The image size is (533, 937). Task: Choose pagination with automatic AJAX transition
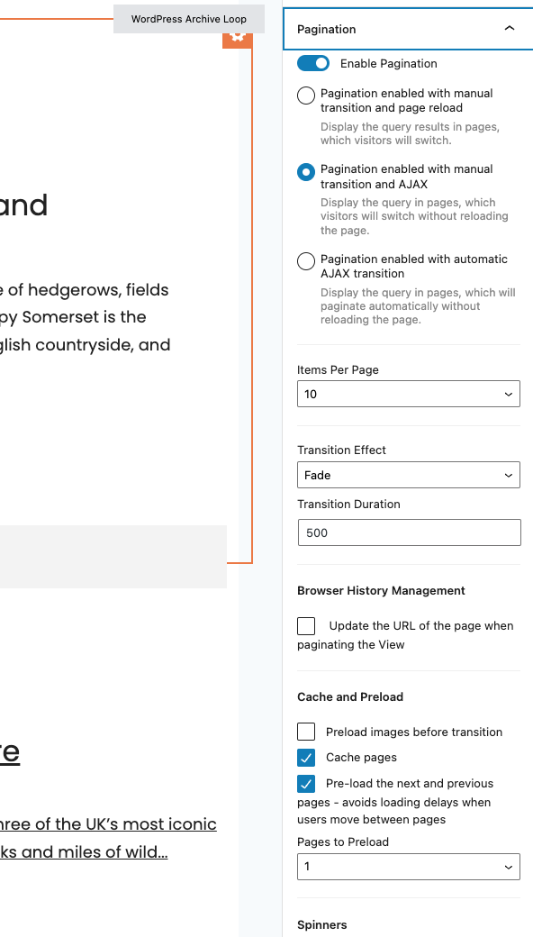[x=305, y=261]
